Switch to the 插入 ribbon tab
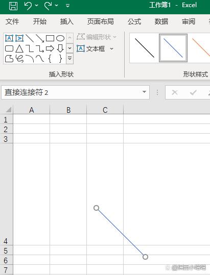The width and height of the screenshot is (210, 275). tap(67, 21)
